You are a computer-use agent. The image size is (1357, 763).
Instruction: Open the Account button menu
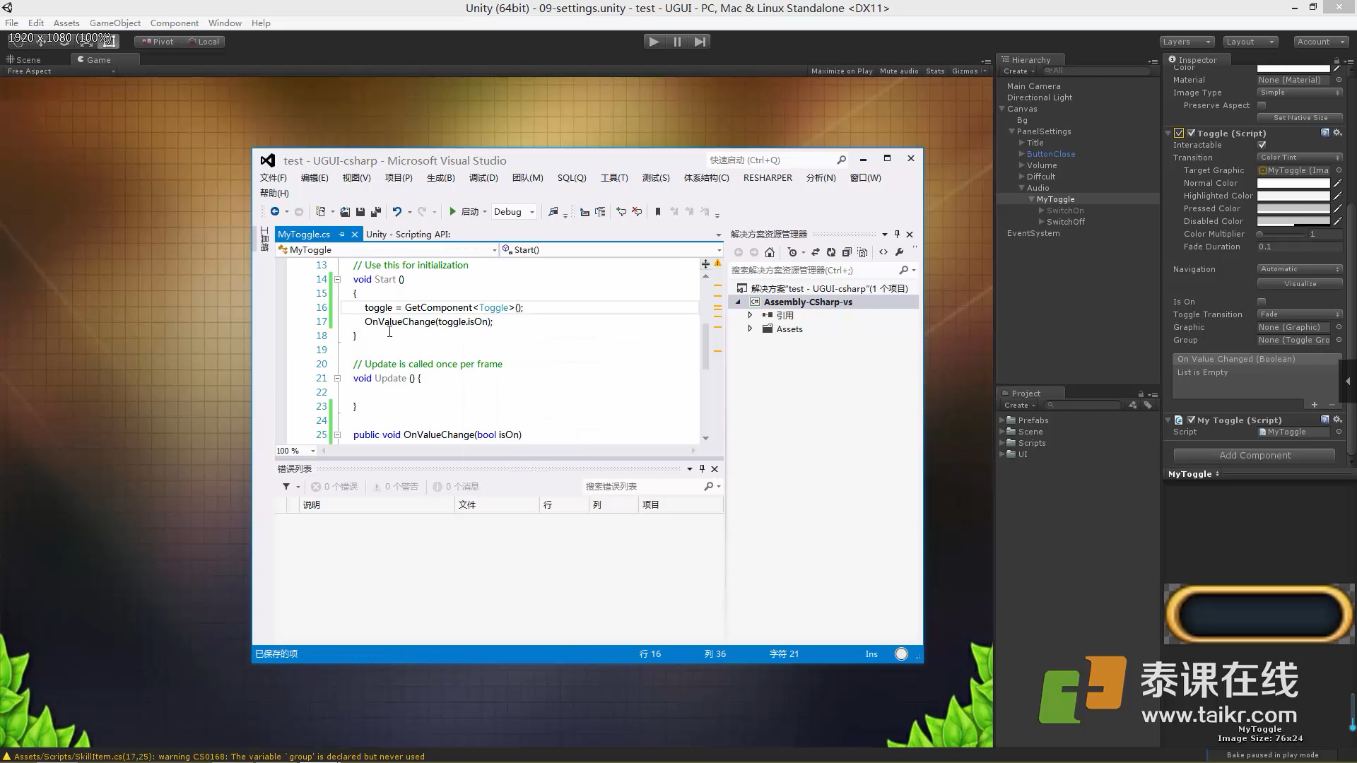pyautogui.click(x=1321, y=42)
